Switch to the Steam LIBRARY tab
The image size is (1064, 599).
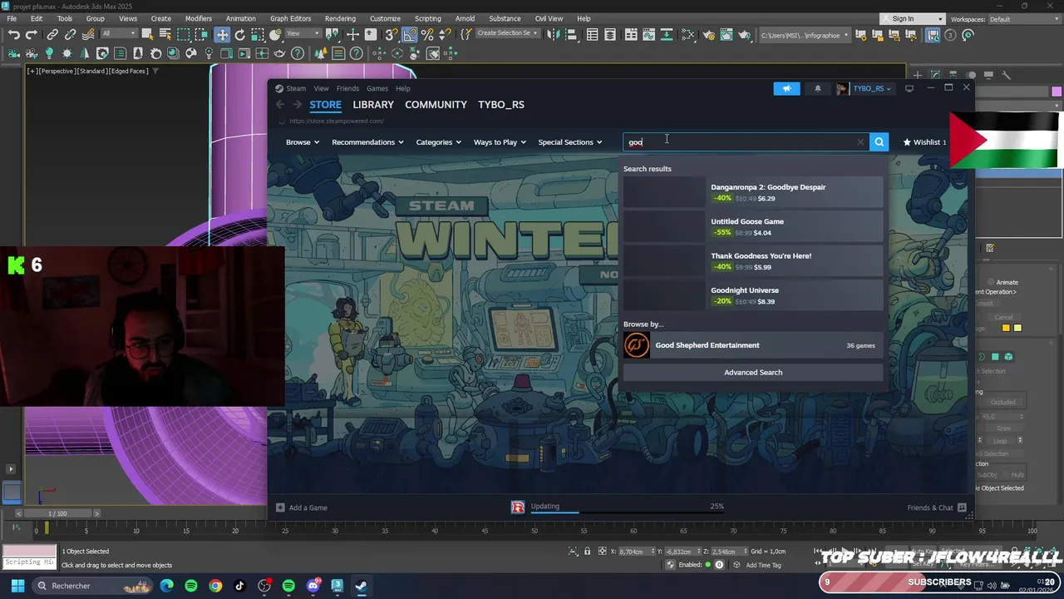[372, 105]
